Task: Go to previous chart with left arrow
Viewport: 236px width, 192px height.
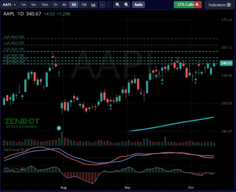Action: (x=102, y=5)
